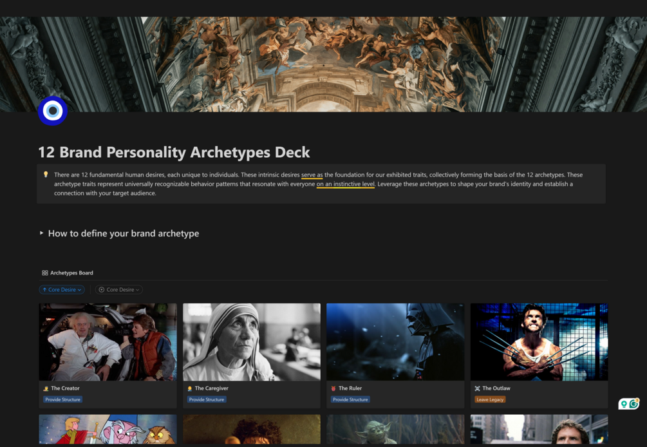Click the lightbulb callout icon
Screen dimensions: 647x447
46,175
